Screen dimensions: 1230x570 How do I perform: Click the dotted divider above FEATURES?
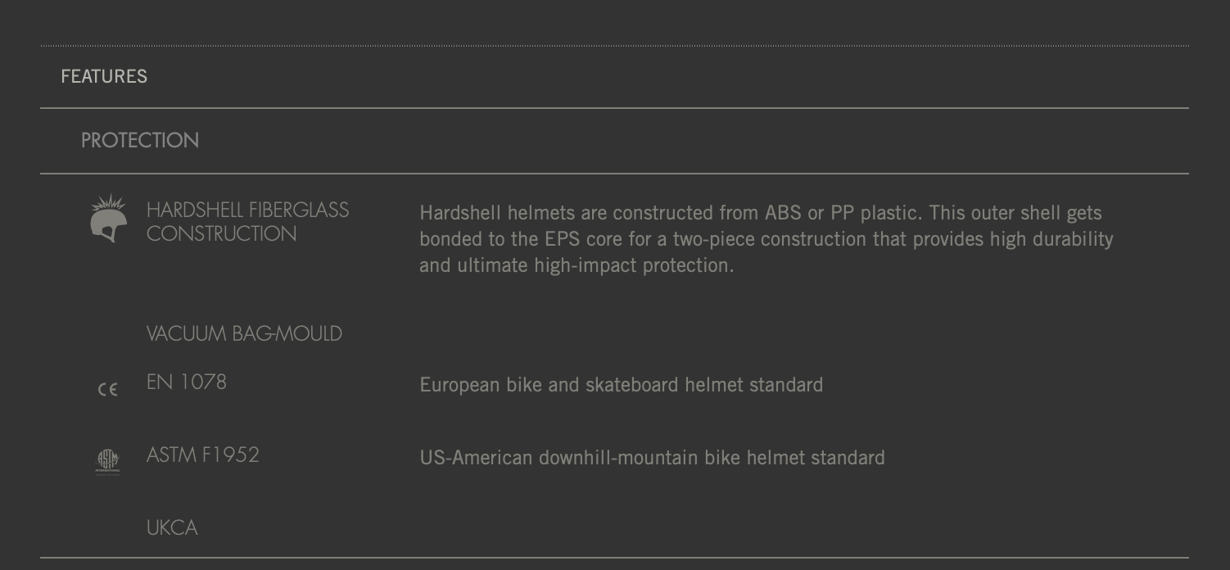pyautogui.click(x=614, y=45)
